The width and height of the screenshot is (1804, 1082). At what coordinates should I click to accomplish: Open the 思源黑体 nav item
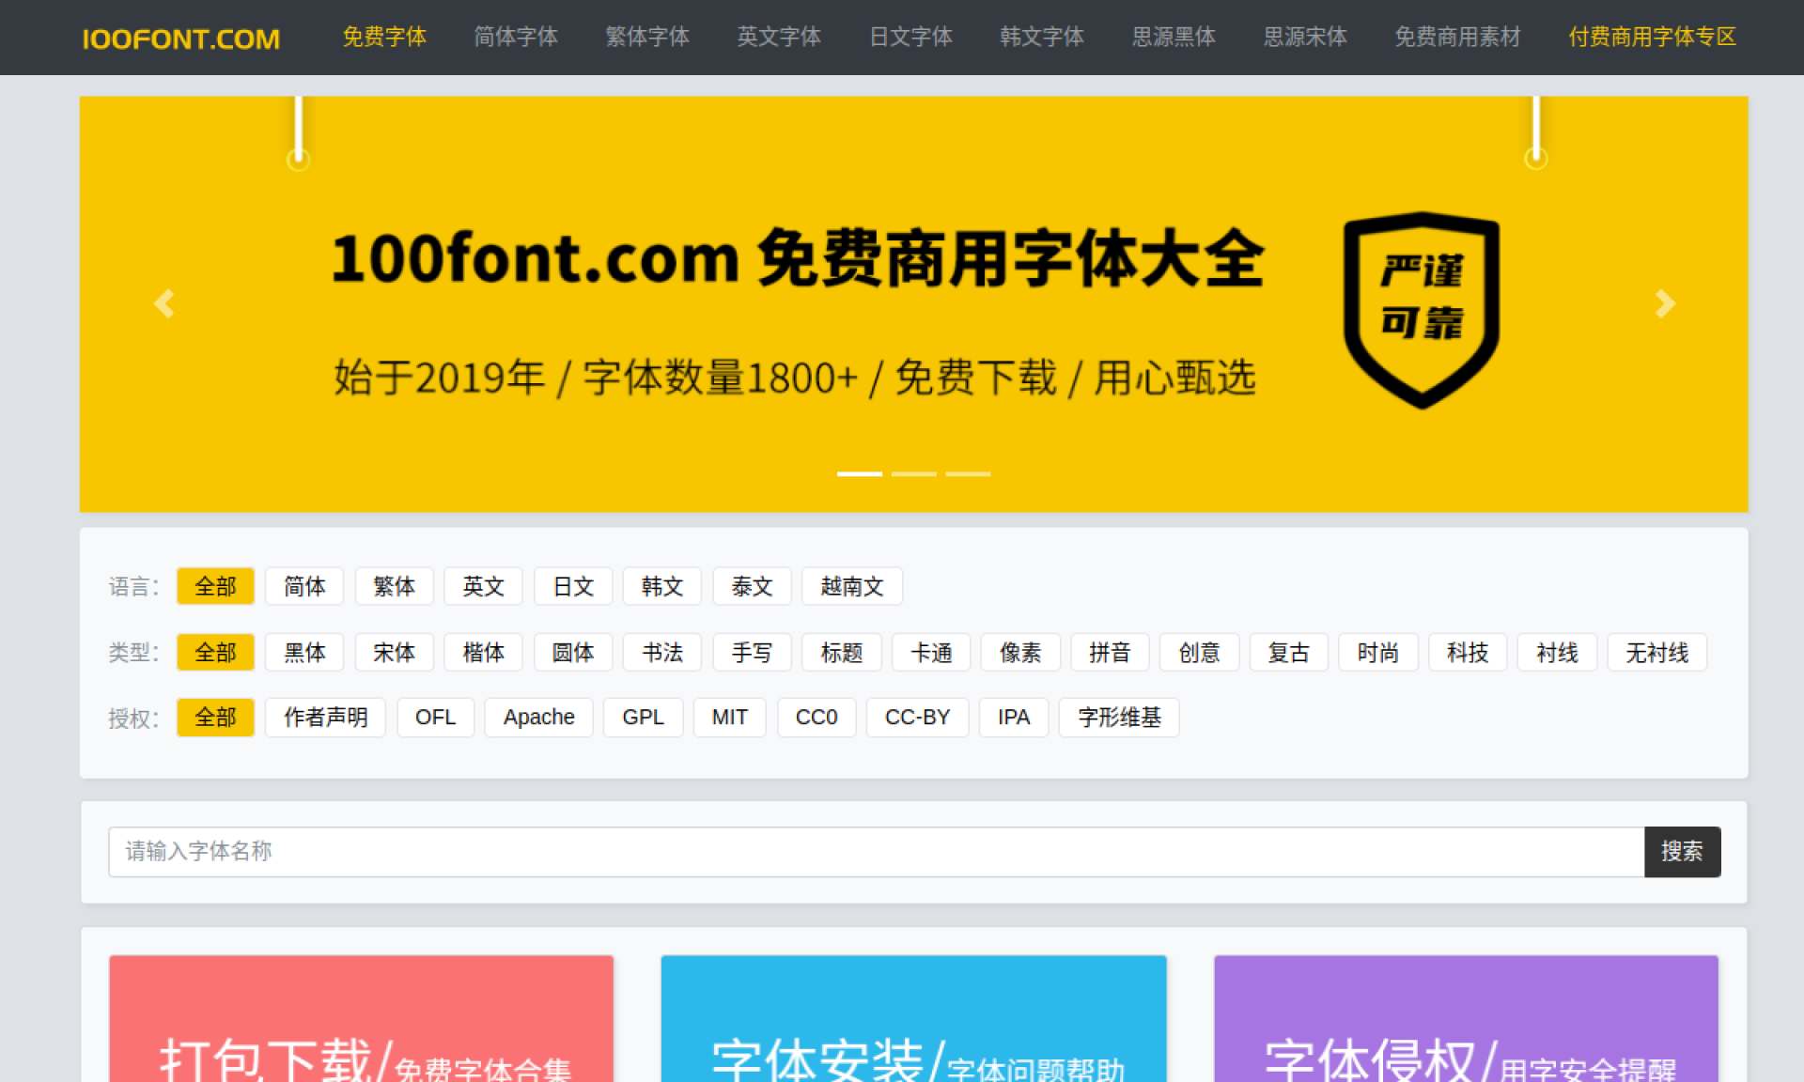(x=1174, y=37)
